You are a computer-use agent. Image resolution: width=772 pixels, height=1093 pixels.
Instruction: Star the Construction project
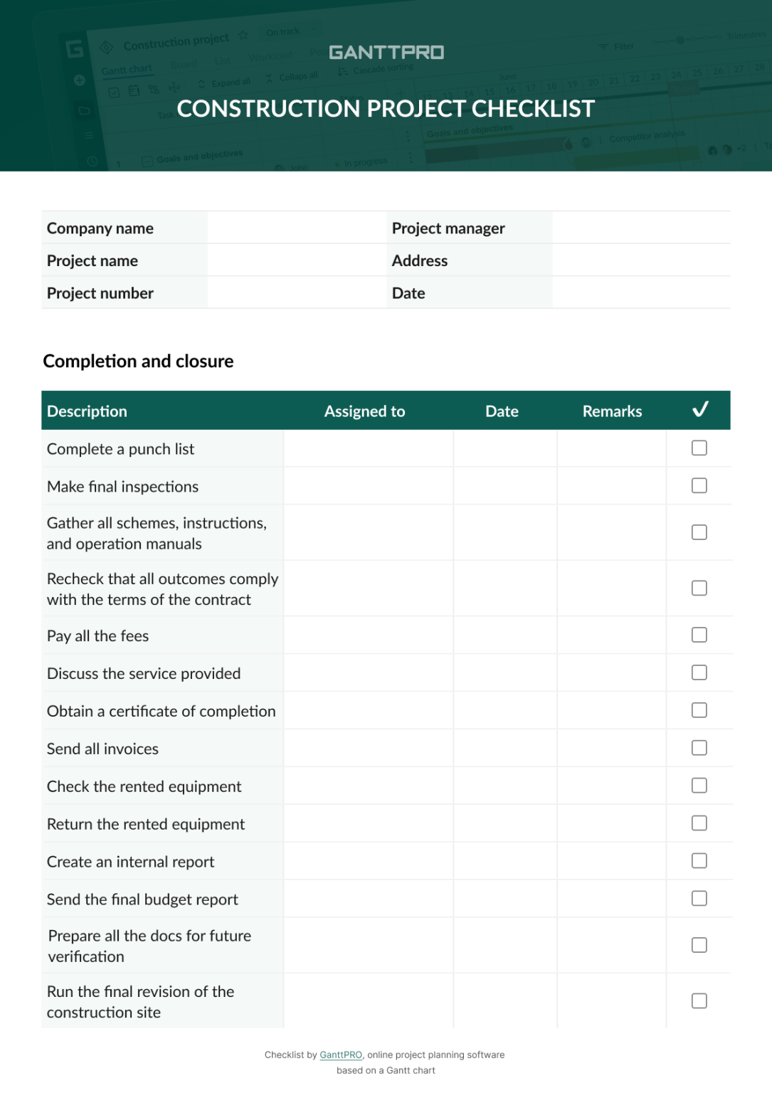(243, 35)
